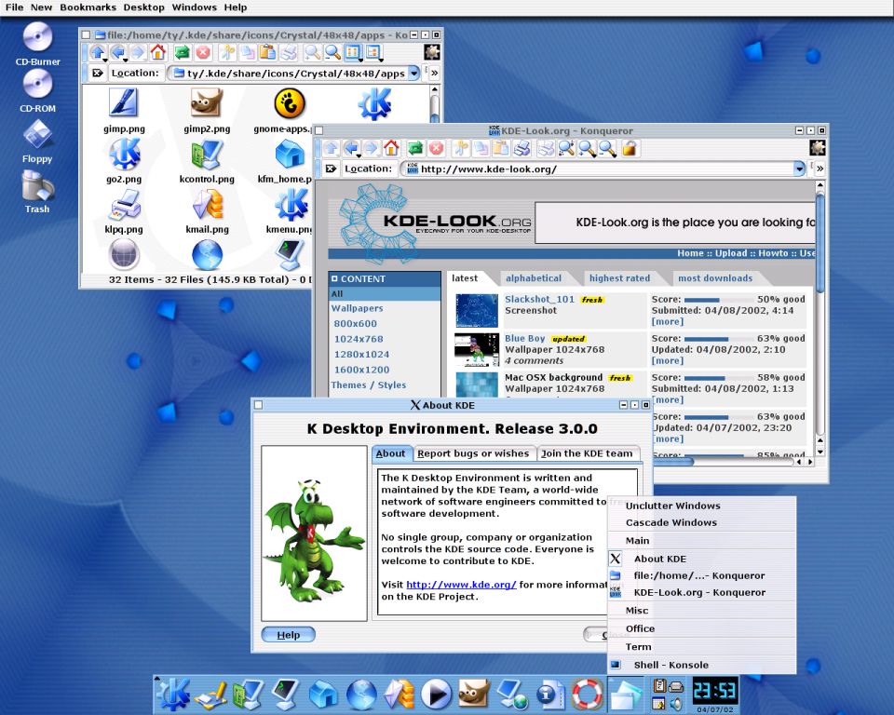Screen dimensions: 894x715
Task: Switch to Report bugs or wishes tab
Action: coord(473,453)
